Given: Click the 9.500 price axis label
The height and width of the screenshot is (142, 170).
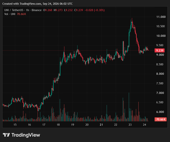Looking at the screenshot, I should pyautogui.click(x=160, y=45).
